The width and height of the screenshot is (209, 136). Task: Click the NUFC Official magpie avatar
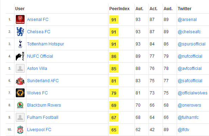[20, 56]
